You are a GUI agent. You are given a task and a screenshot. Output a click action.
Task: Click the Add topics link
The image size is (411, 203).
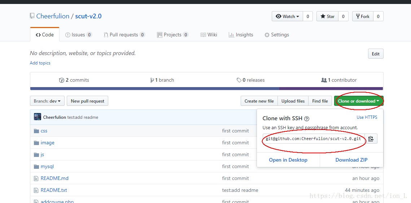coord(40,63)
